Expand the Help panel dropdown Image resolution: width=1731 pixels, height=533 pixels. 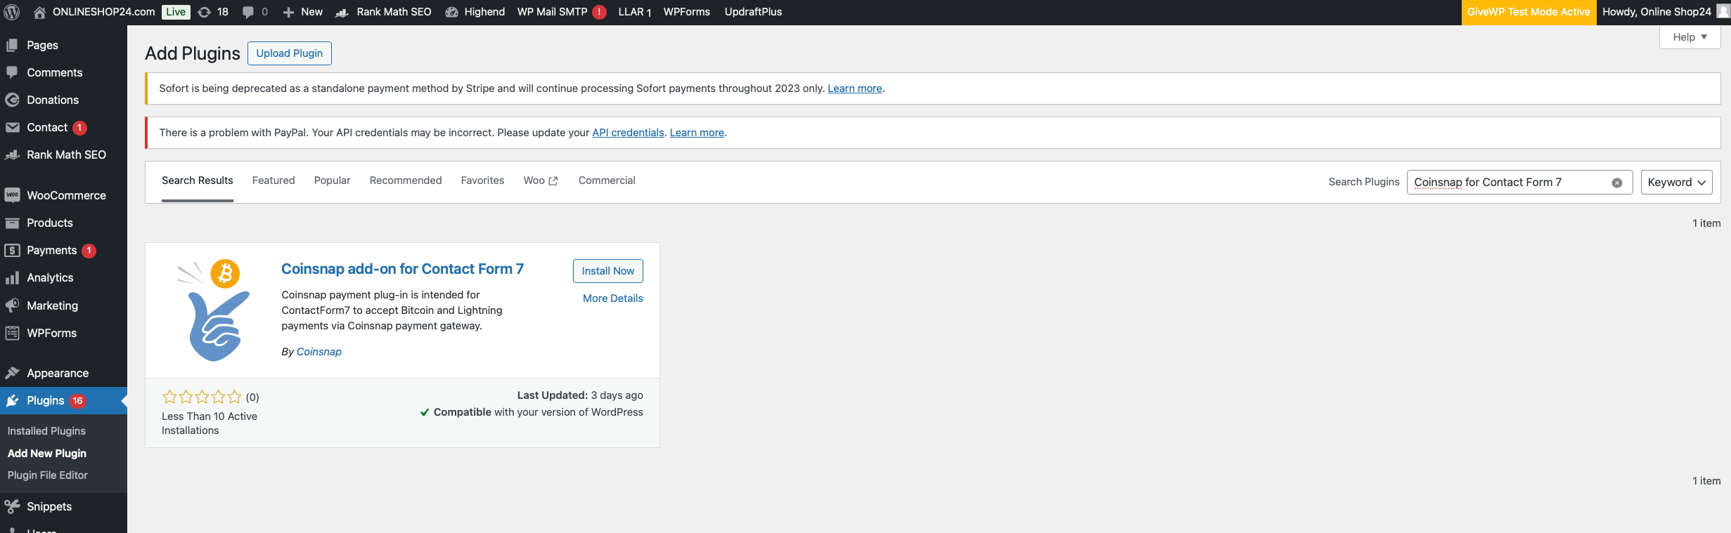[x=1690, y=37]
